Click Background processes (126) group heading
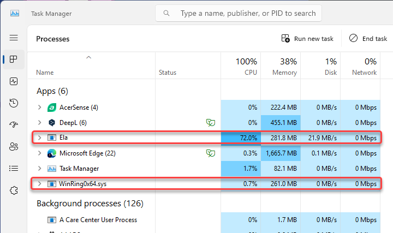Screen dimensions: 393x233 coord(90,204)
